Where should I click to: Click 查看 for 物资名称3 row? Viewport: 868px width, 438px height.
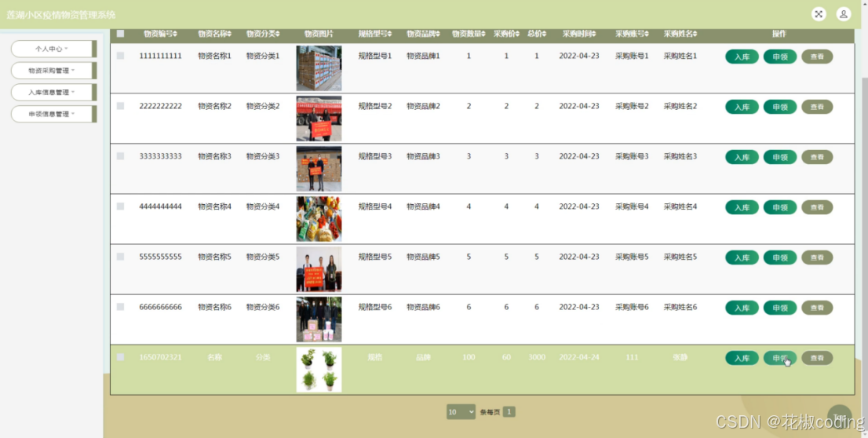pos(817,157)
